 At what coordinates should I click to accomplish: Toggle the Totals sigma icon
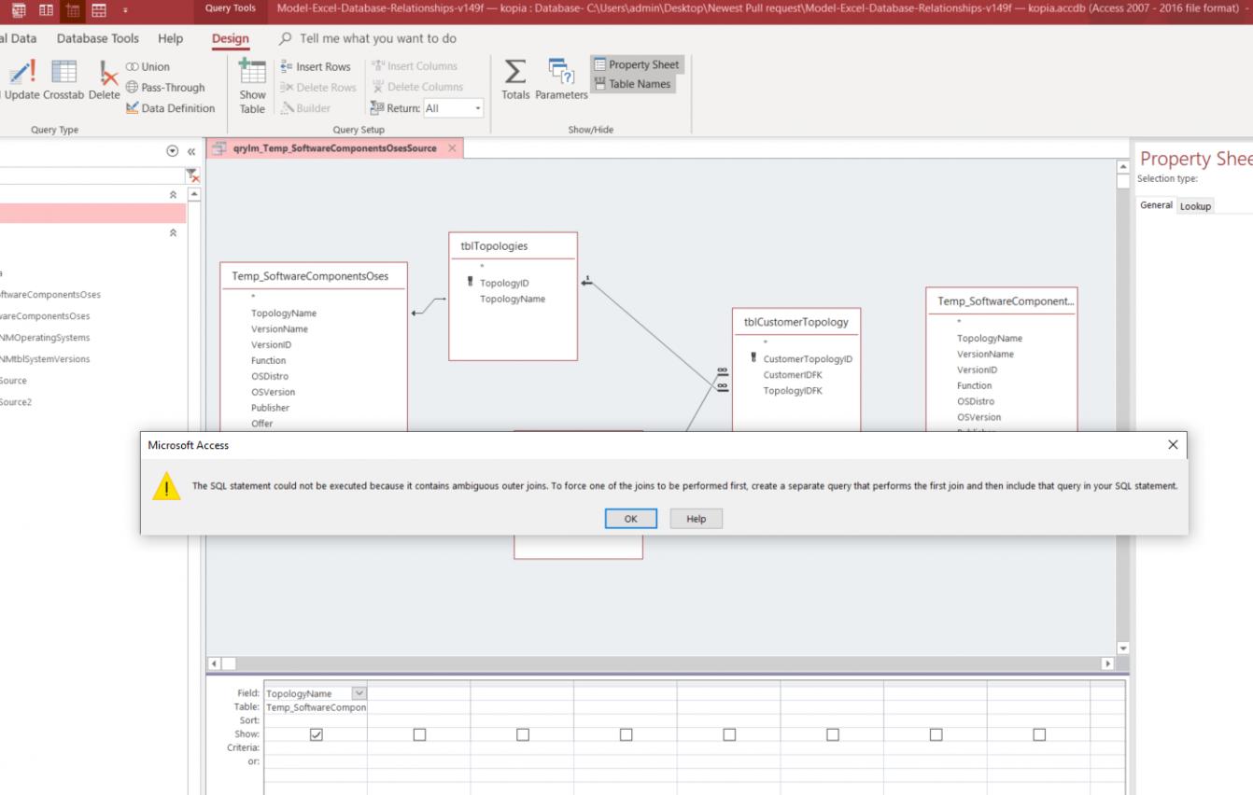click(x=515, y=79)
